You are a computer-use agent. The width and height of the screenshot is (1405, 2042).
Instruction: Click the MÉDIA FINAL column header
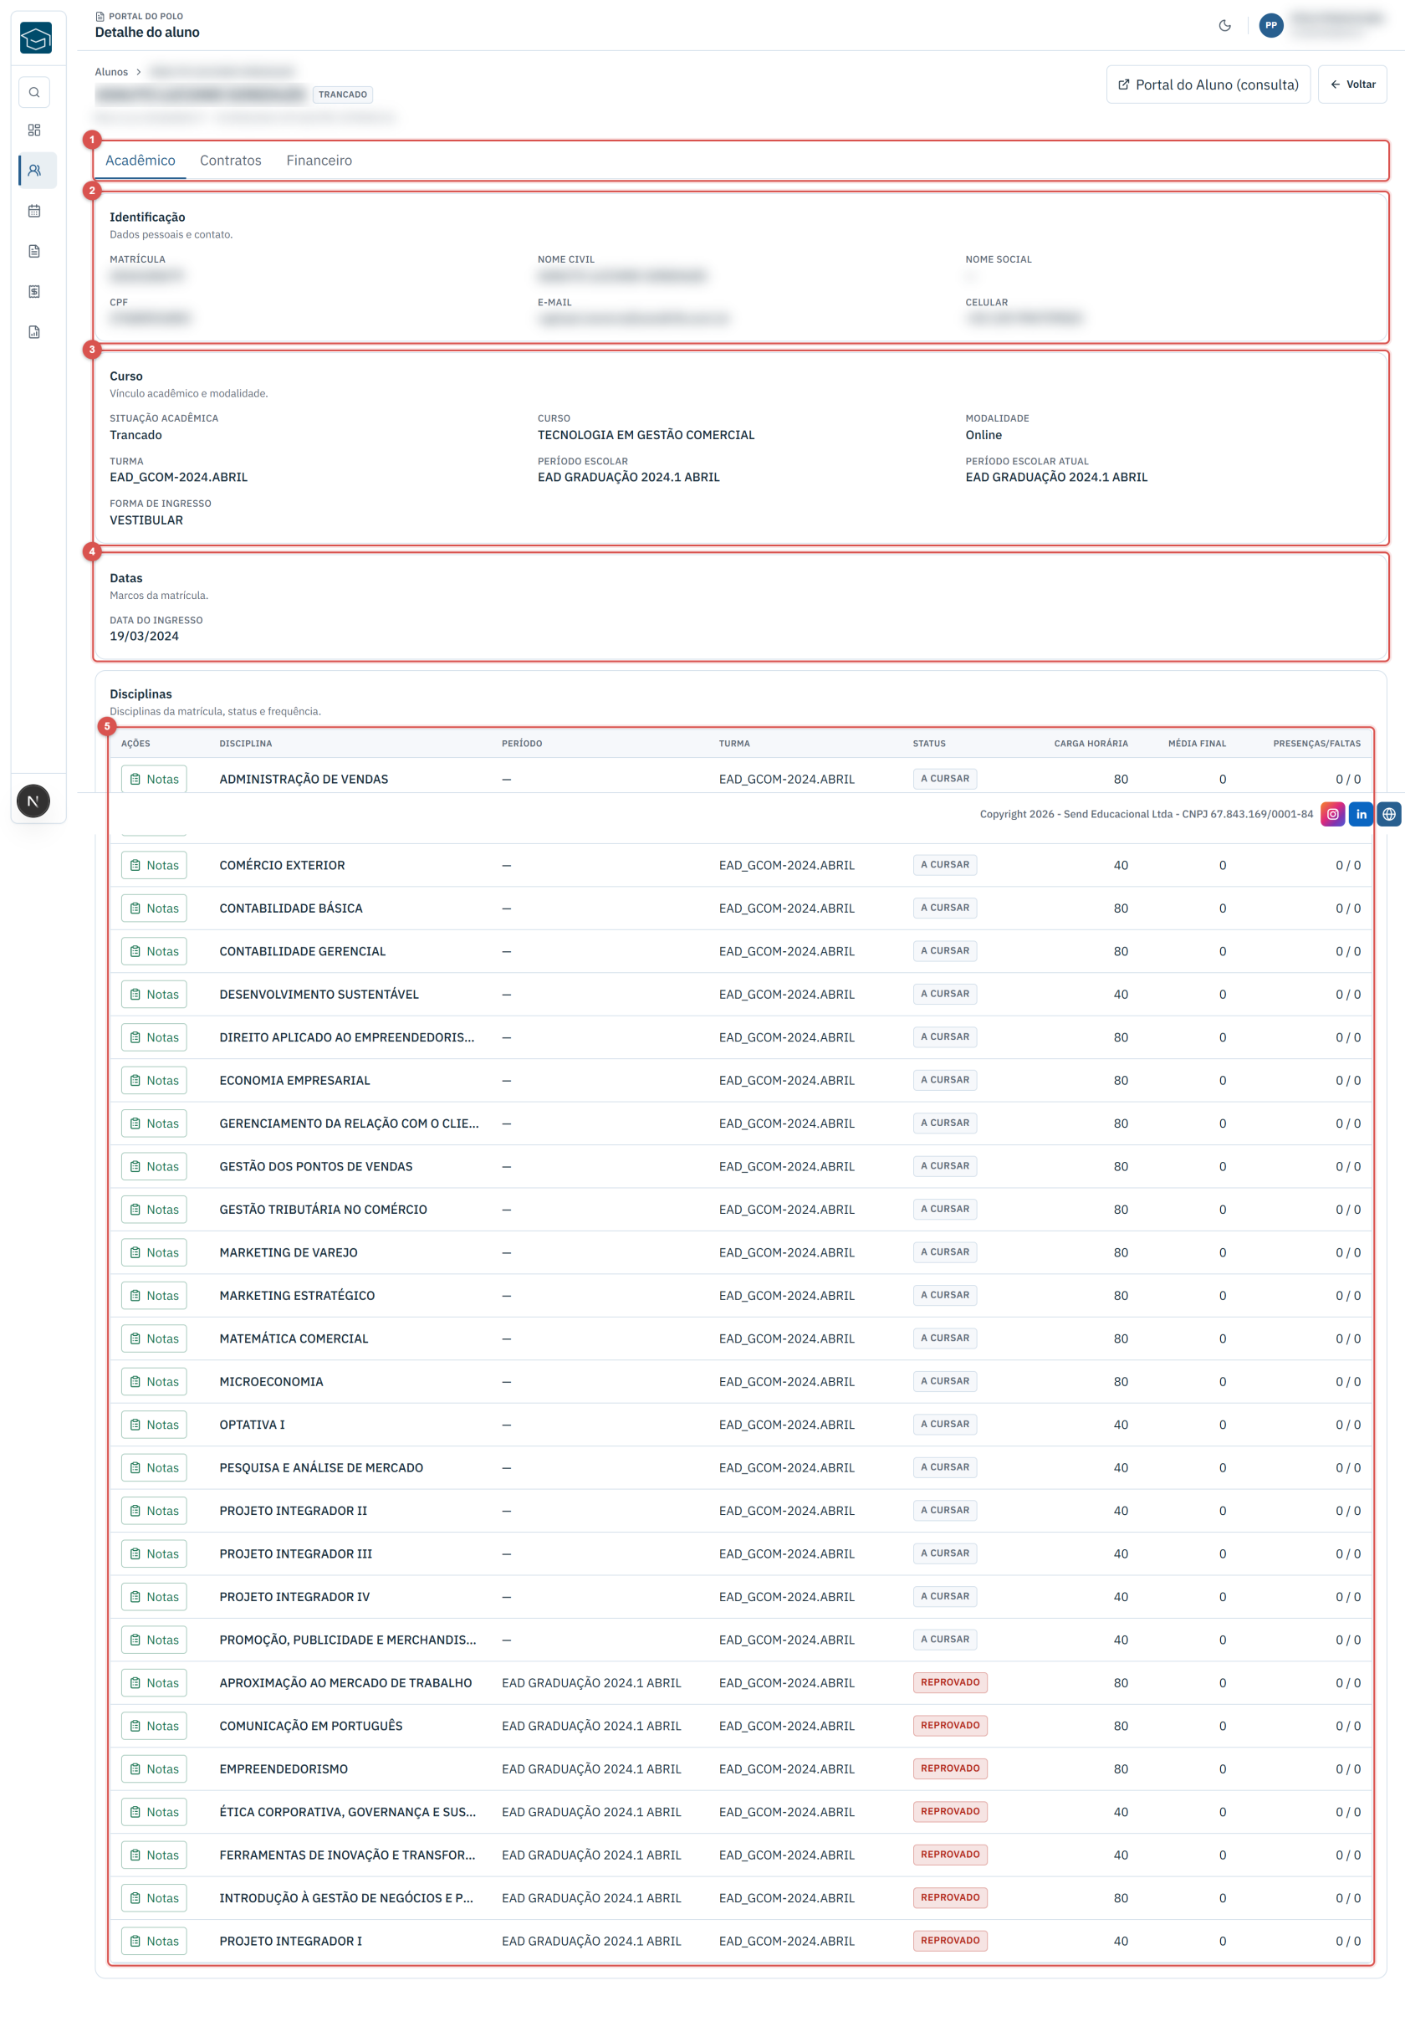[1197, 744]
